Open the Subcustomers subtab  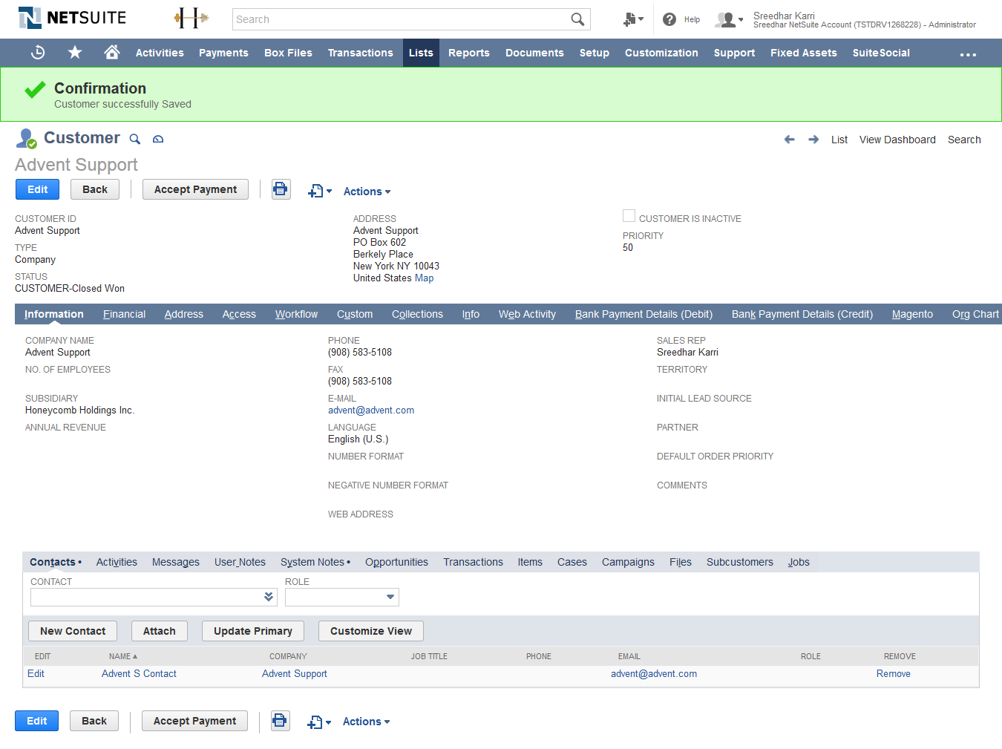click(740, 562)
